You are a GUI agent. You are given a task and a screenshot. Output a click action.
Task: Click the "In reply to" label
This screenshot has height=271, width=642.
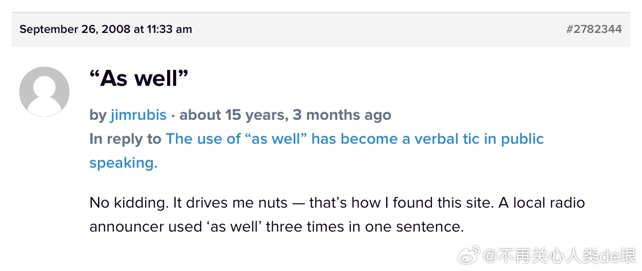(125, 139)
